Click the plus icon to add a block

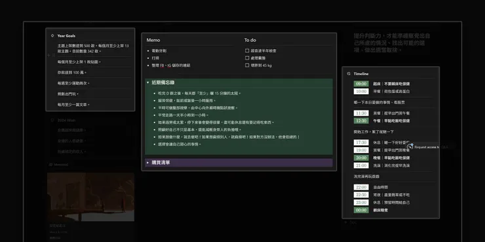[x=48, y=55]
